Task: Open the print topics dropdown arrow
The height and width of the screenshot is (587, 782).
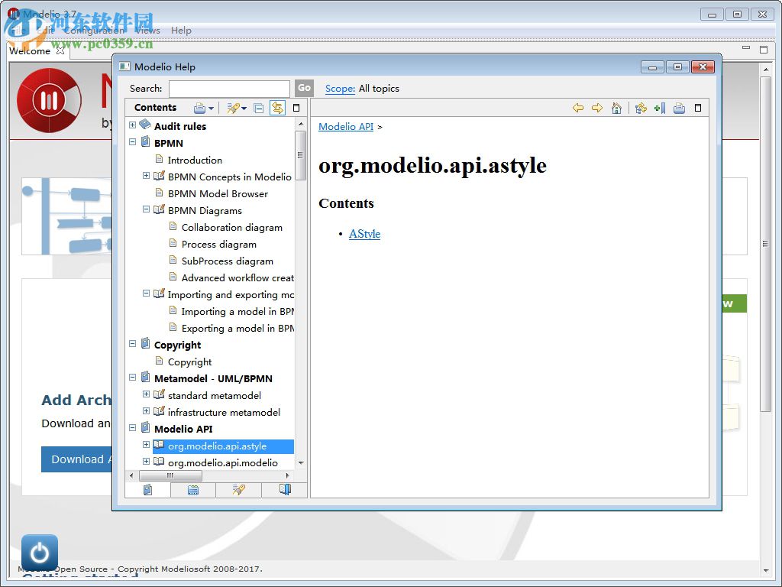Action: click(212, 109)
